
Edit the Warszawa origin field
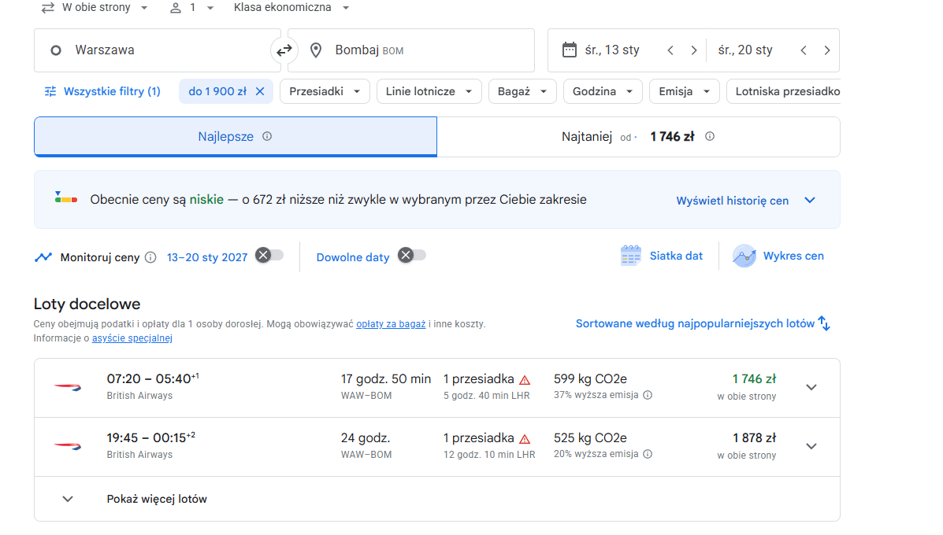tap(158, 50)
